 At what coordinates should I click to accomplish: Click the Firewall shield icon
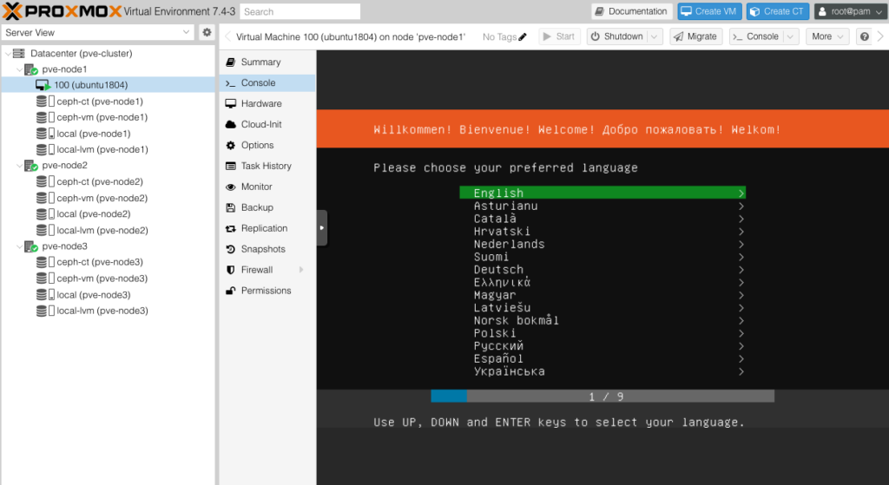(231, 270)
